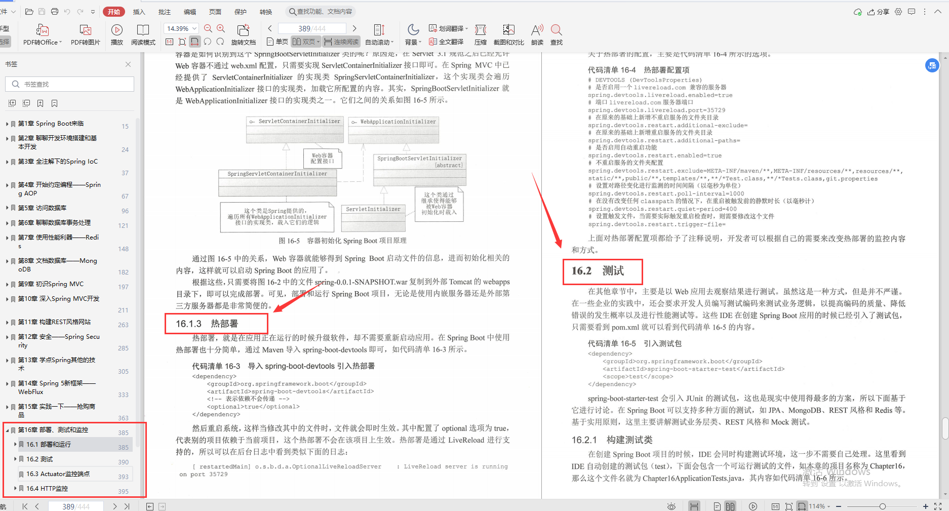The width and height of the screenshot is (949, 511).
Task: Go to next page arrow in toolbar
Action: coord(354,28)
